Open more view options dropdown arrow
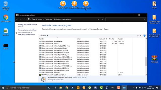Image resolution: width=161 pixels, height=90 pixels. click(141, 35)
